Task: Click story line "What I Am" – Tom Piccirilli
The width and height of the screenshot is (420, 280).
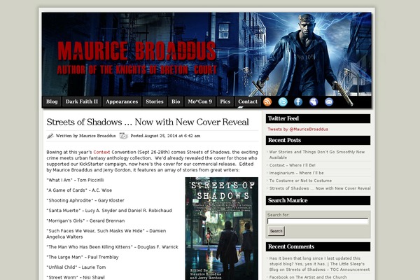Action: (x=75, y=181)
